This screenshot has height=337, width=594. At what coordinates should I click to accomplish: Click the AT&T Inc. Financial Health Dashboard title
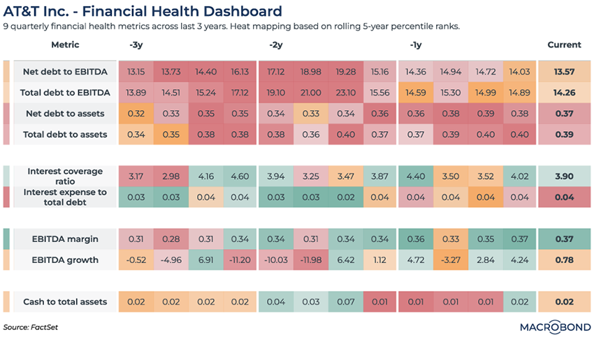[143, 11]
